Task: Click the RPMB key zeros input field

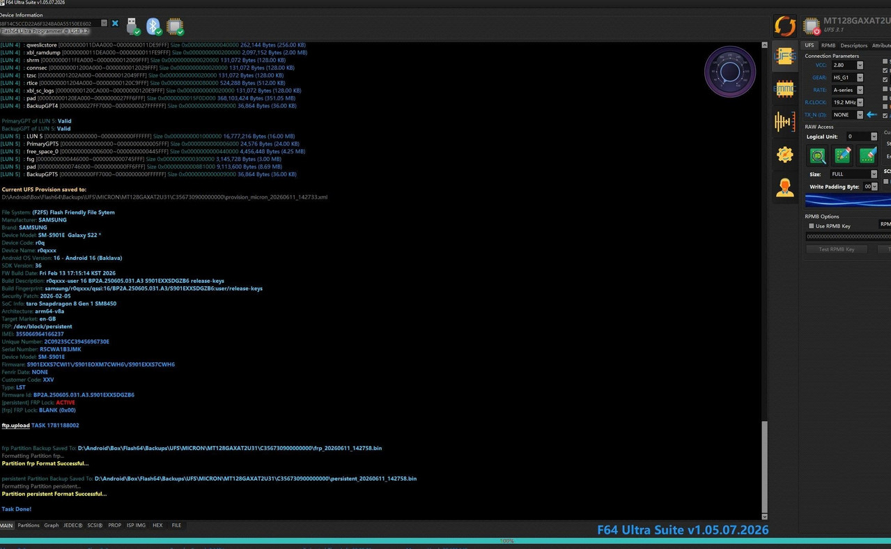Action: point(849,237)
